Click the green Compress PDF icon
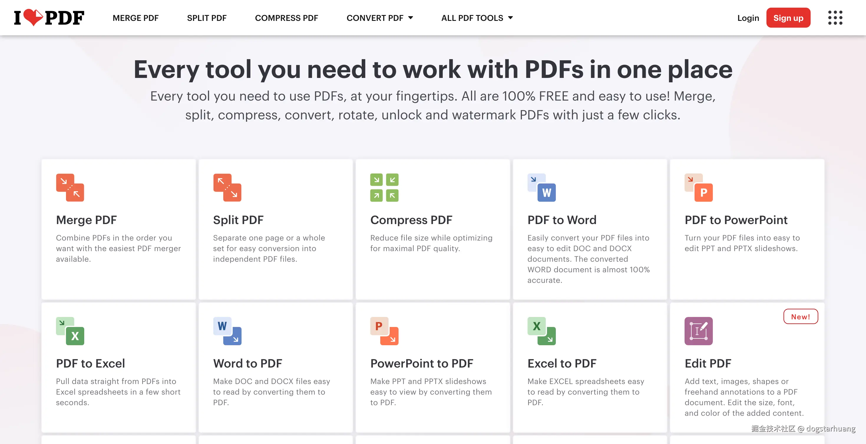Image resolution: width=866 pixels, height=444 pixels. [x=384, y=188]
